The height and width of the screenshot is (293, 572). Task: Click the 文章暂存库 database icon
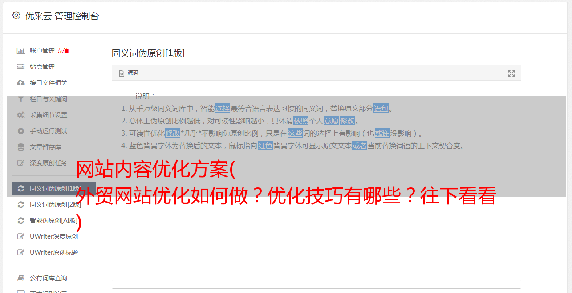point(20,147)
